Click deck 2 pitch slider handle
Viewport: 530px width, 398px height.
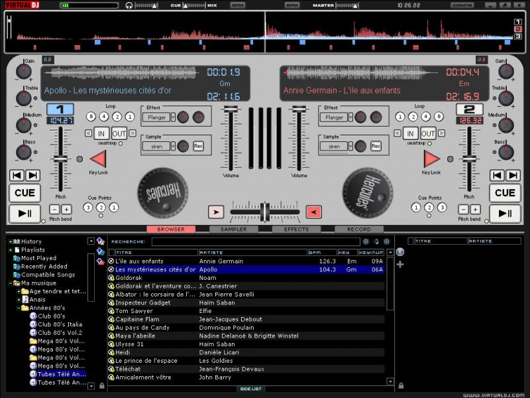pyautogui.click(x=469, y=159)
